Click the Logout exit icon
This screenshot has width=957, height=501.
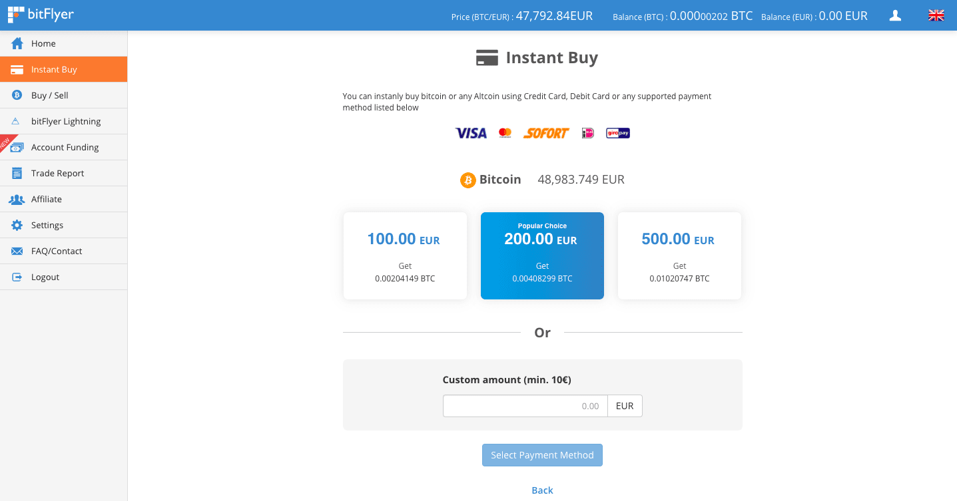point(17,277)
